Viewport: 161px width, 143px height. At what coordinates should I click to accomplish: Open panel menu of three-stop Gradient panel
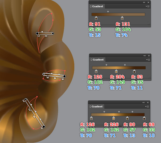(148, 60)
